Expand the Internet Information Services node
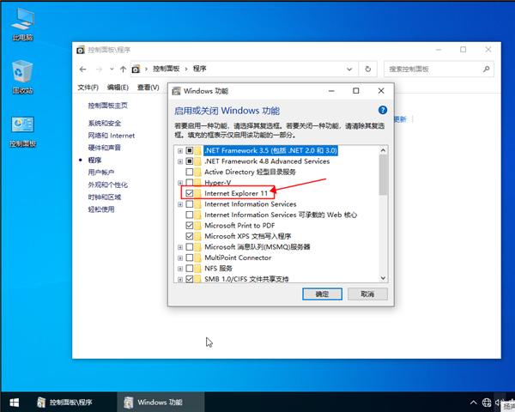515x412 pixels. (180, 204)
